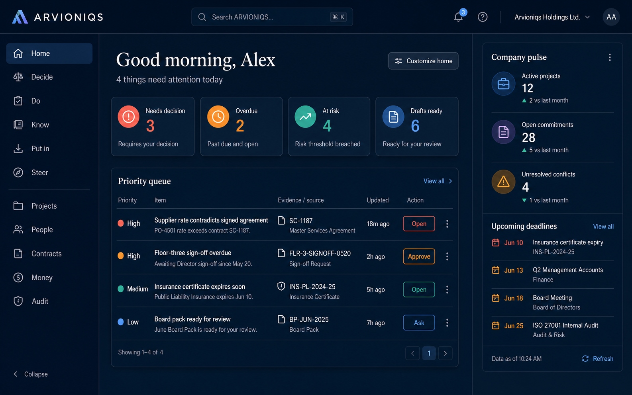The width and height of the screenshot is (632, 395).
Task: Click the Unresolved conflicts warning icon
Action: pyautogui.click(x=503, y=182)
